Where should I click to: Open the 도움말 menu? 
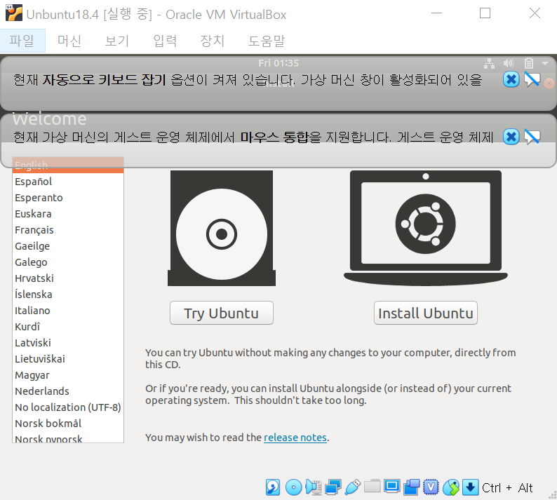[267, 41]
